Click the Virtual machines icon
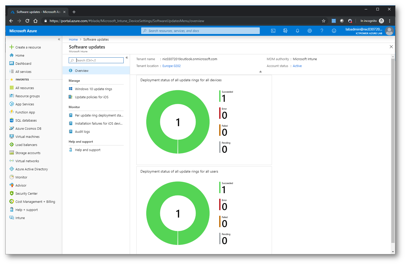 point(12,137)
